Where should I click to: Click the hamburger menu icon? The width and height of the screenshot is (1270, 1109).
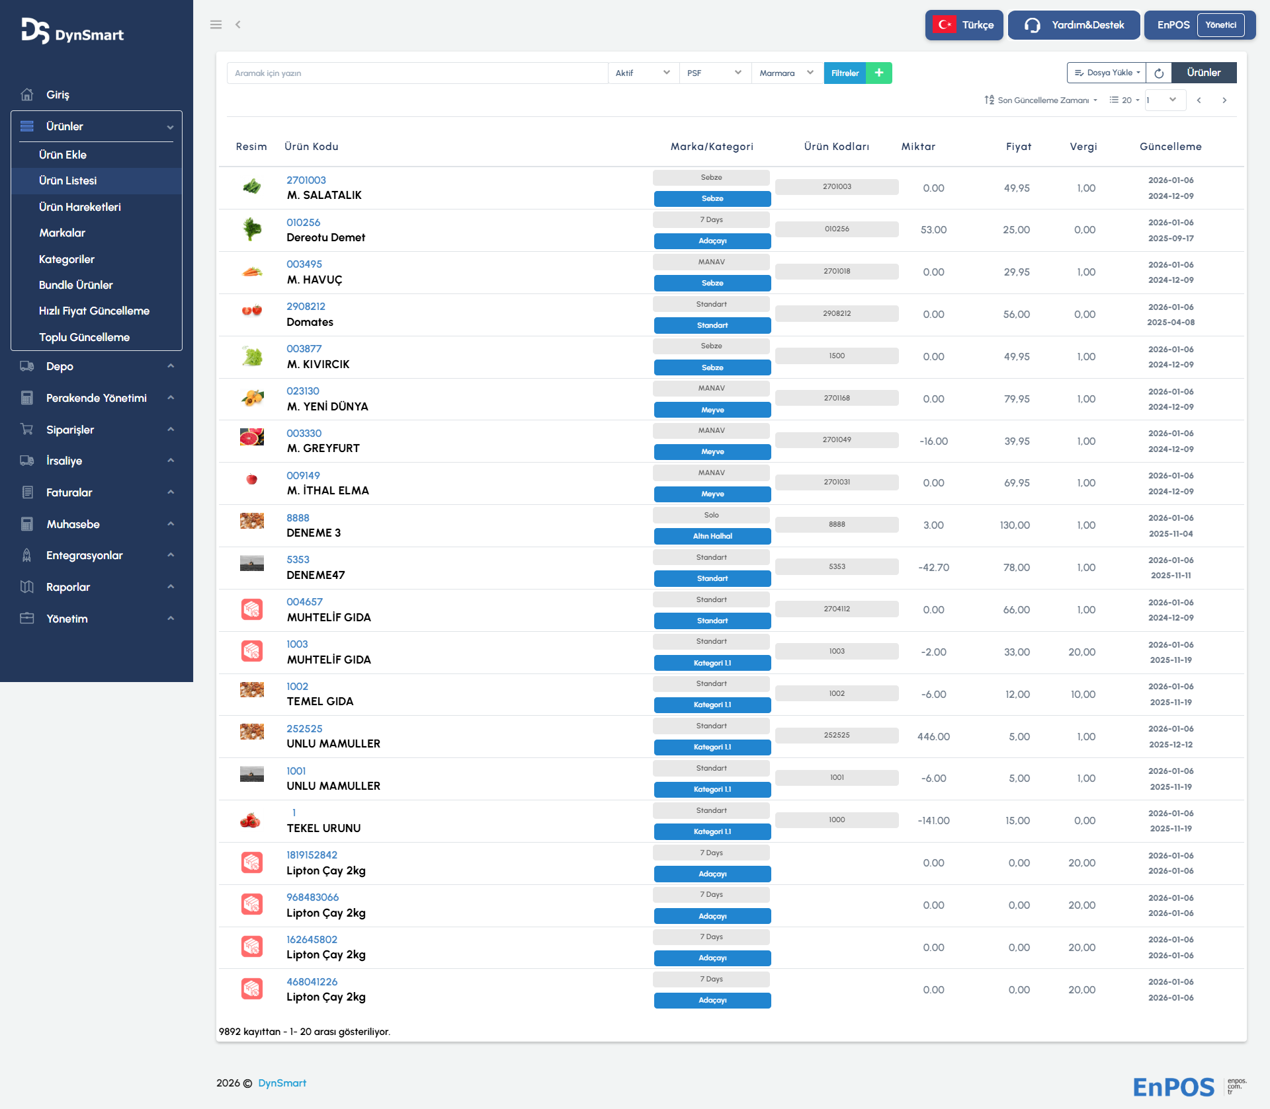216,24
